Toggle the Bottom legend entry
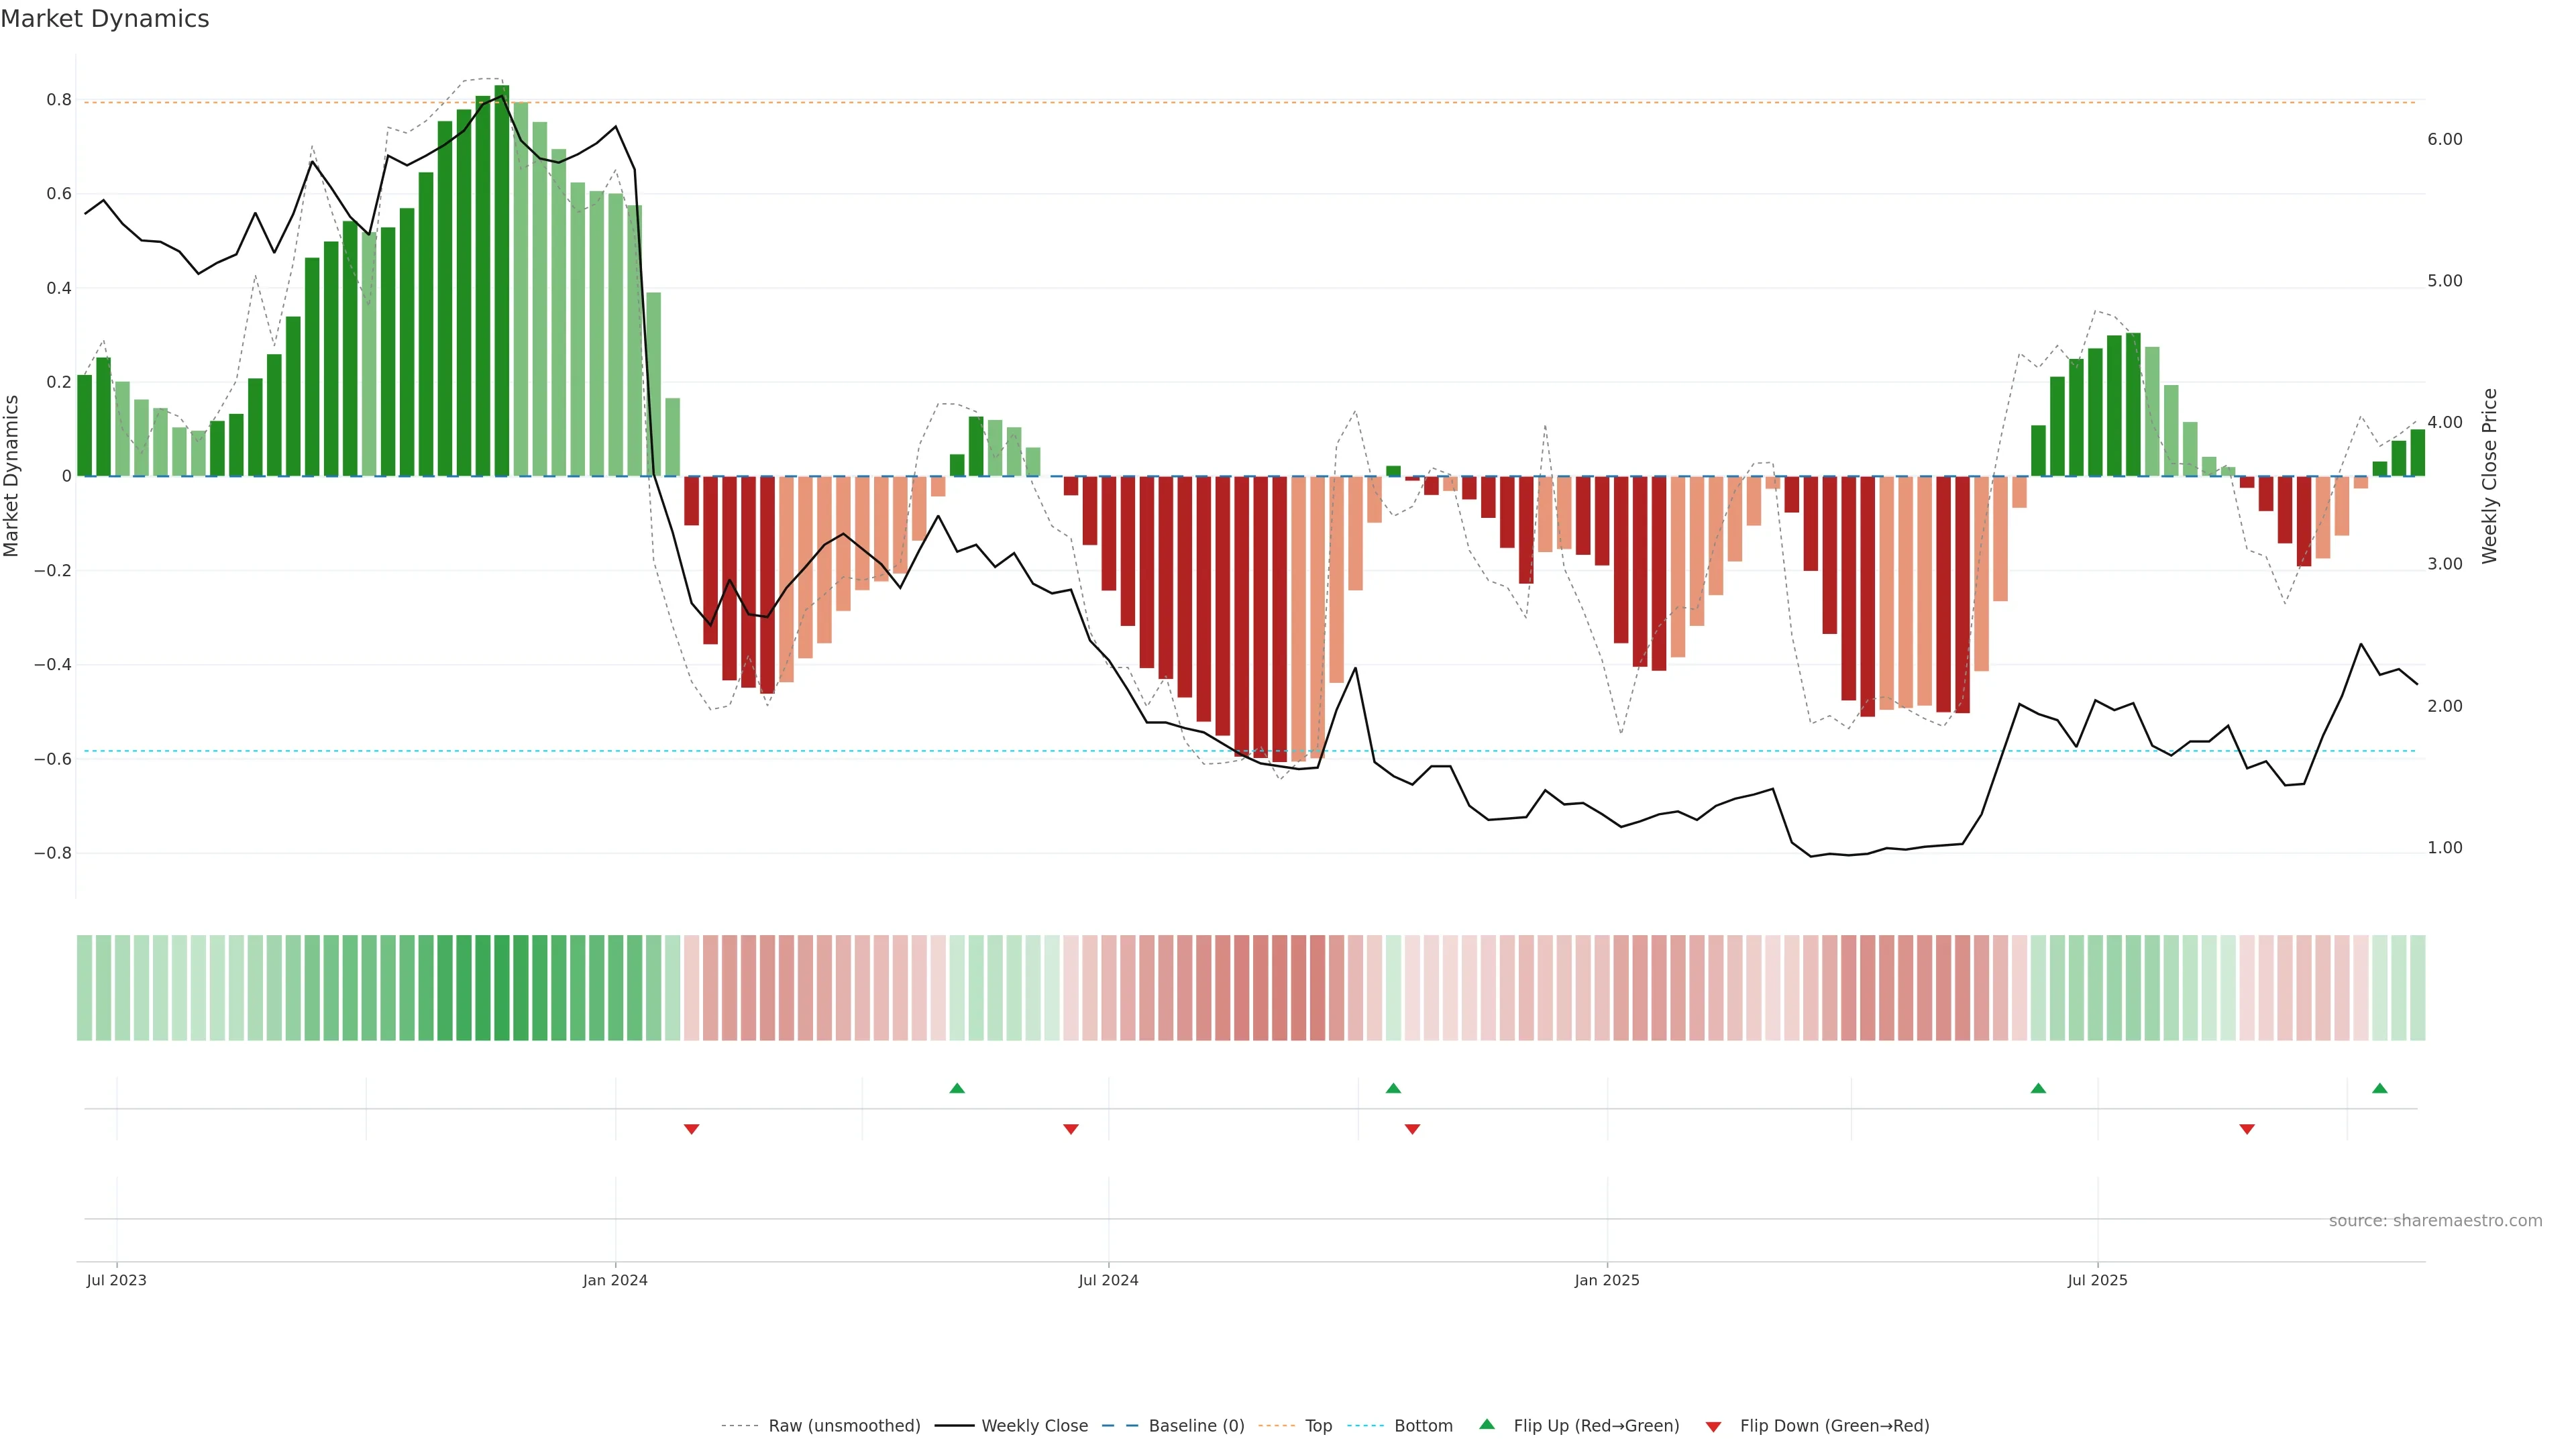 (1423, 1426)
